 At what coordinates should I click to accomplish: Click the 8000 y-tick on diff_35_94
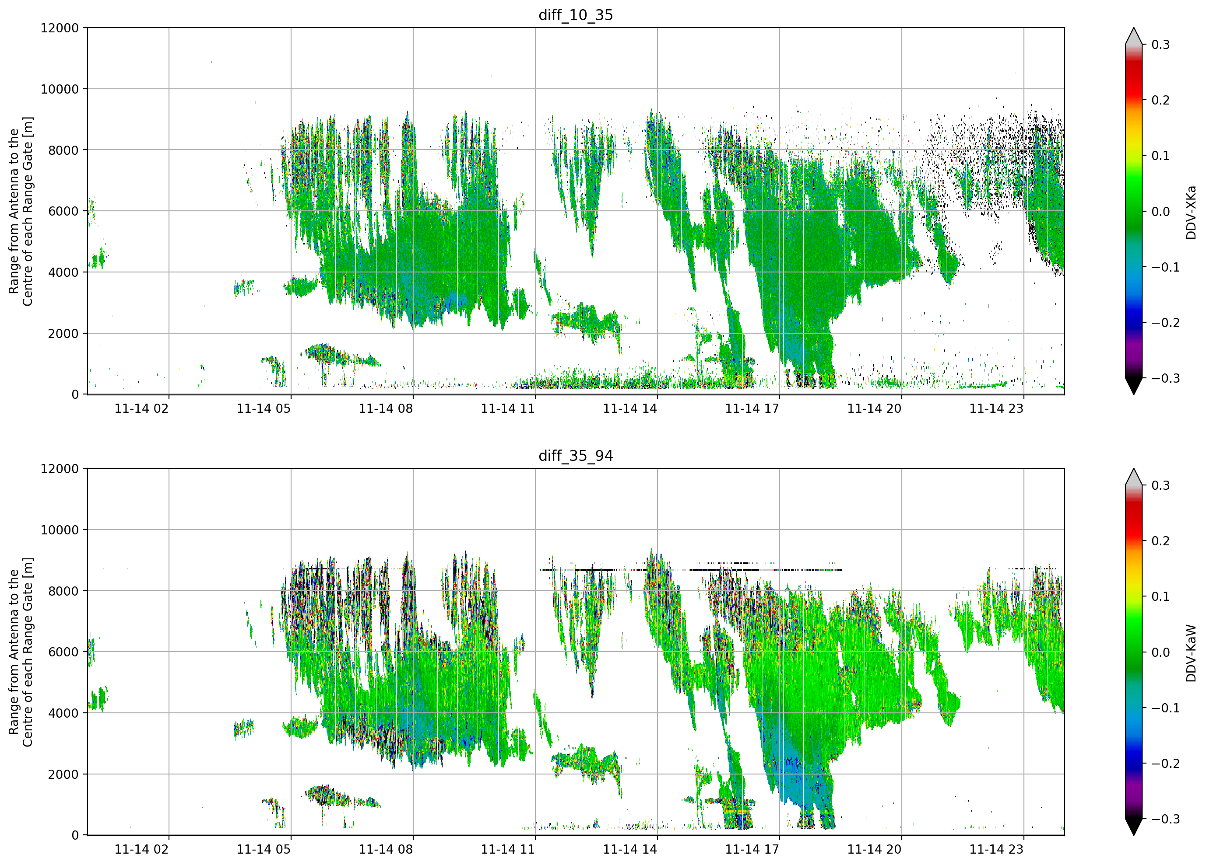click(63, 591)
